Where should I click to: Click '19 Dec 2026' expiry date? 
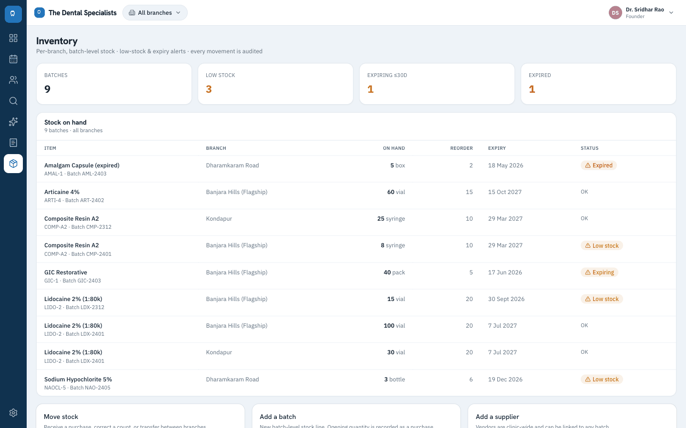point(505,379)
